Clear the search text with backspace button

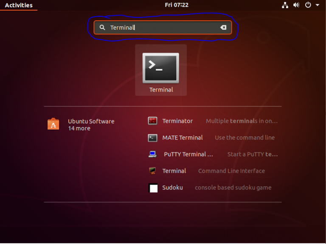point(223,28)
